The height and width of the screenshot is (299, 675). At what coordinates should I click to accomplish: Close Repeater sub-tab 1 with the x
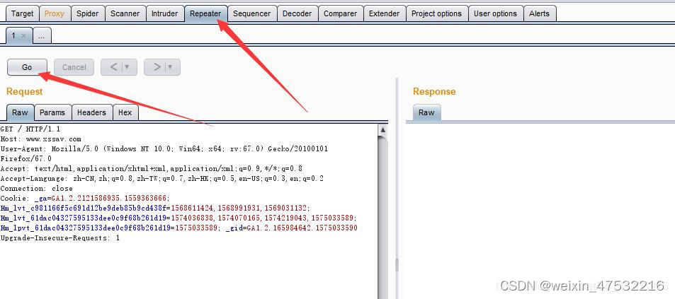23,36
